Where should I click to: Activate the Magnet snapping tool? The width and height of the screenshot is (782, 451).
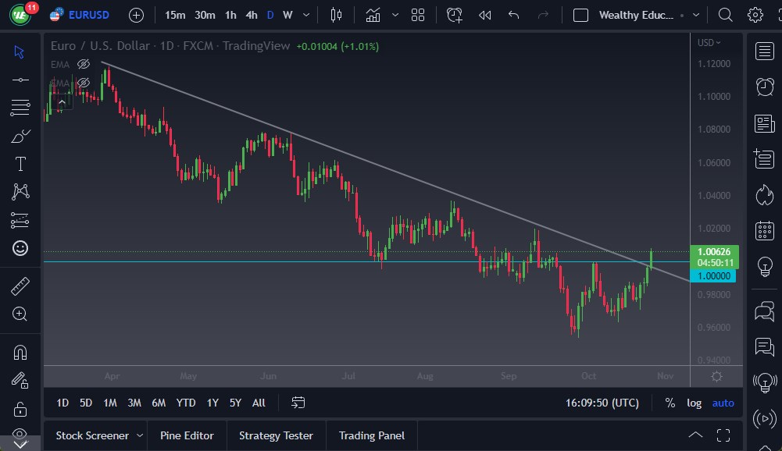[20, 351]
